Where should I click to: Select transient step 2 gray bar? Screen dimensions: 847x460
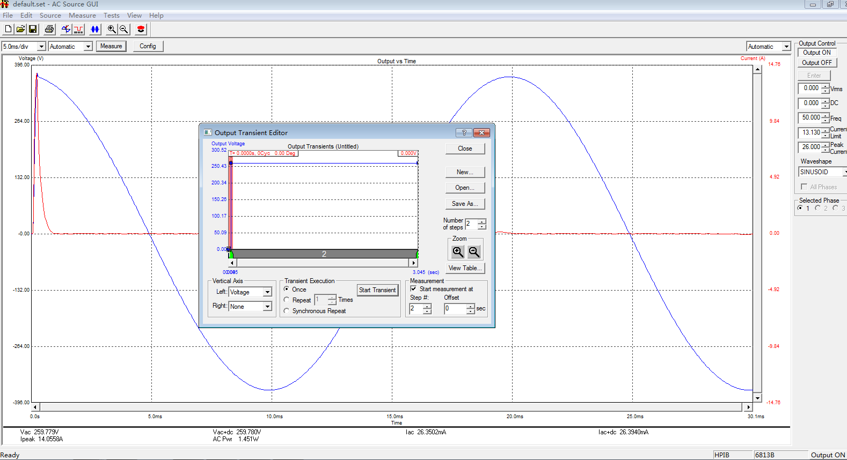coord(324,254)
